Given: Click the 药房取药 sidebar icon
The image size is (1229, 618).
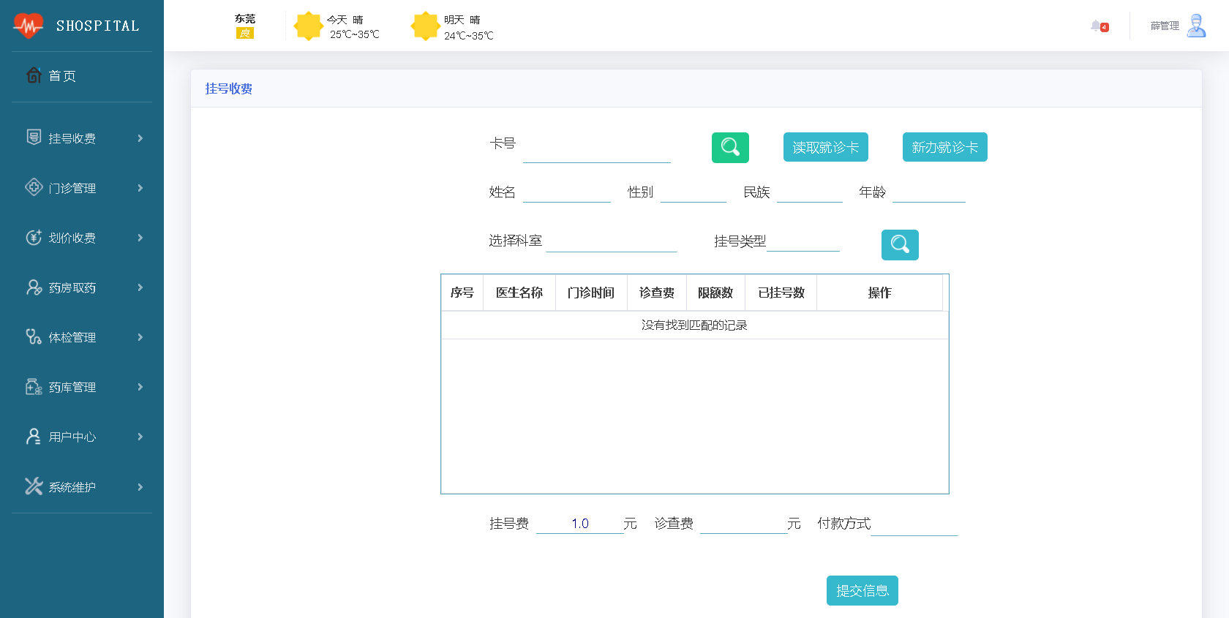Looking at the screenshot, I should click(x=34, y=287).
